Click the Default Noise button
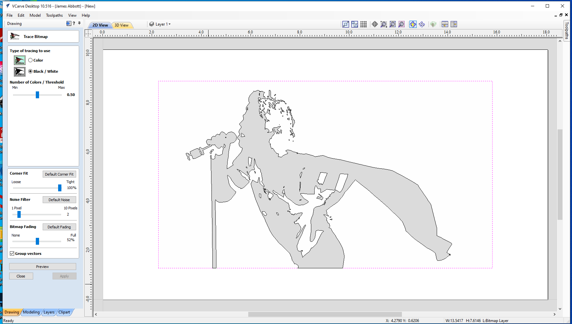The height and width of the screenshot is (324, 572). (59, 200)
